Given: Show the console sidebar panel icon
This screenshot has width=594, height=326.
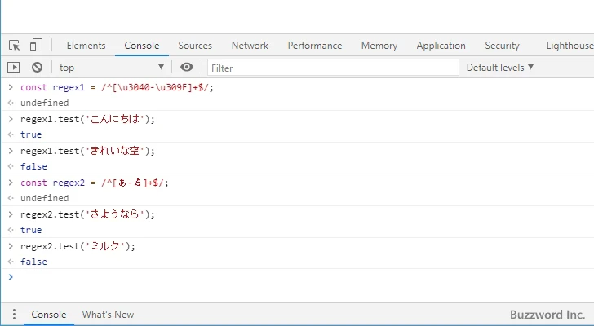Looking at the screenshot, I should 14,68.
